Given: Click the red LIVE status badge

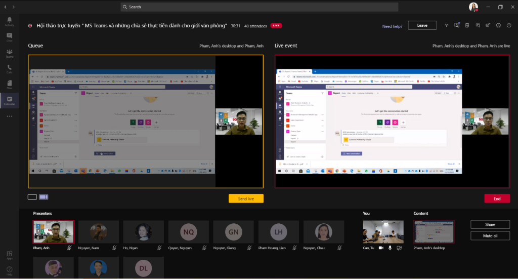Looking at the screenshot, I should pos(276,25).
